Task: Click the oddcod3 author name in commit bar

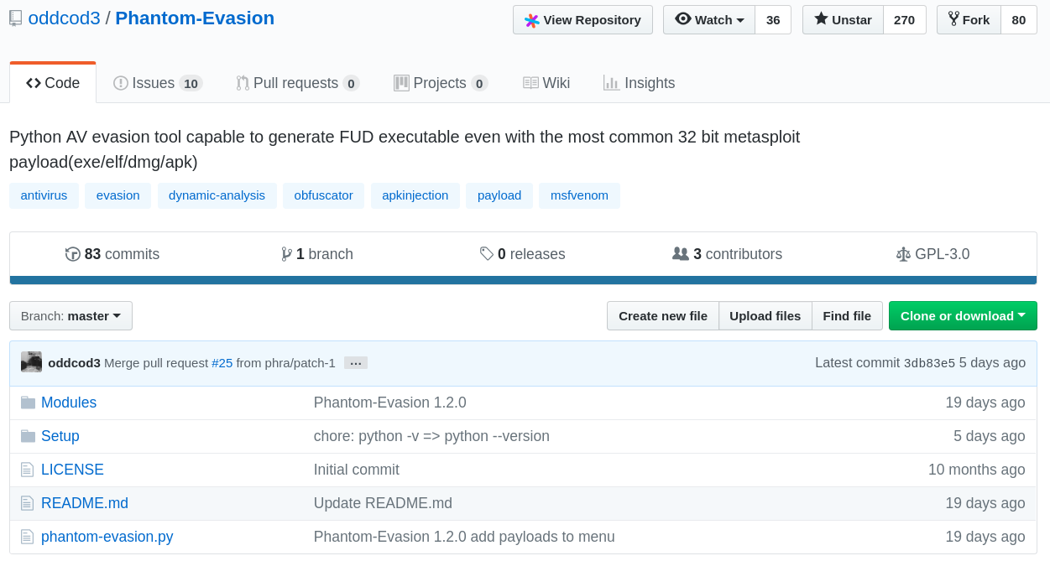Action: point(75,363)
